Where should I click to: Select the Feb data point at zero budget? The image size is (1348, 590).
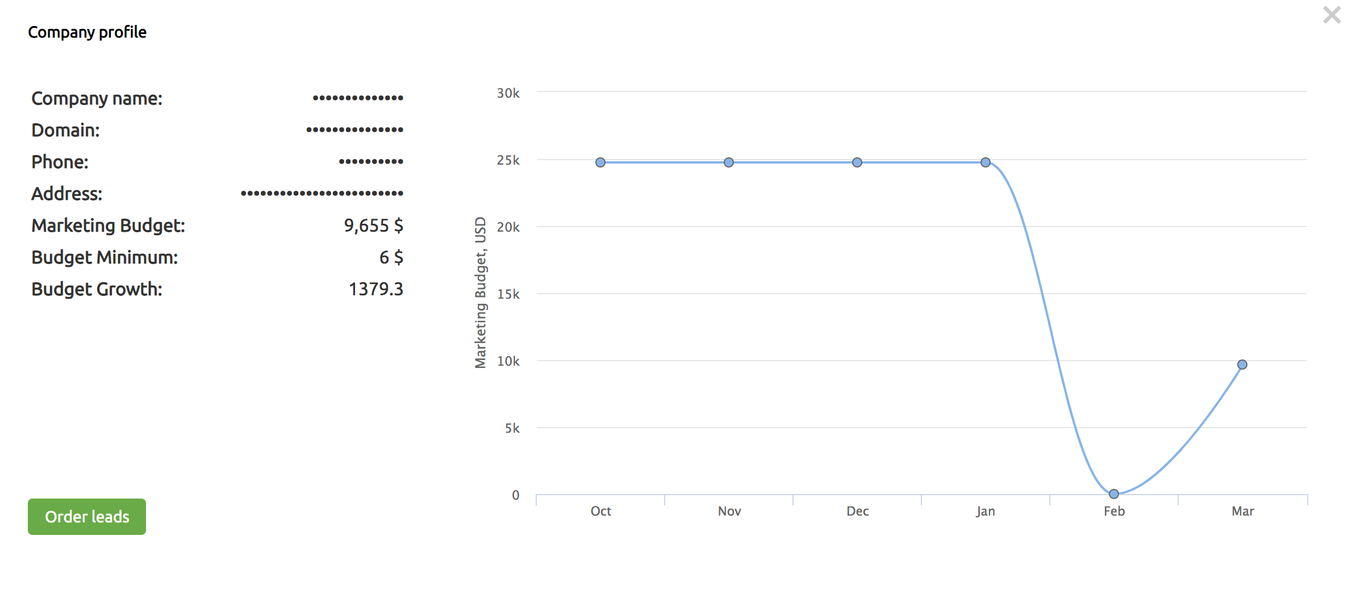click(x=1113, y=494)
